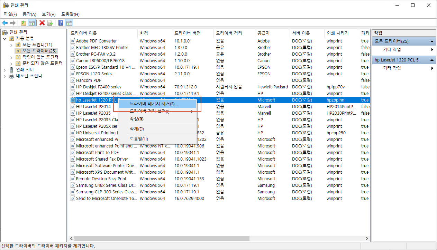Viewport: 437px width, 250px height.
Task: Click the Microsoft Print To PDF driver icon
Action: pos(73,152)
